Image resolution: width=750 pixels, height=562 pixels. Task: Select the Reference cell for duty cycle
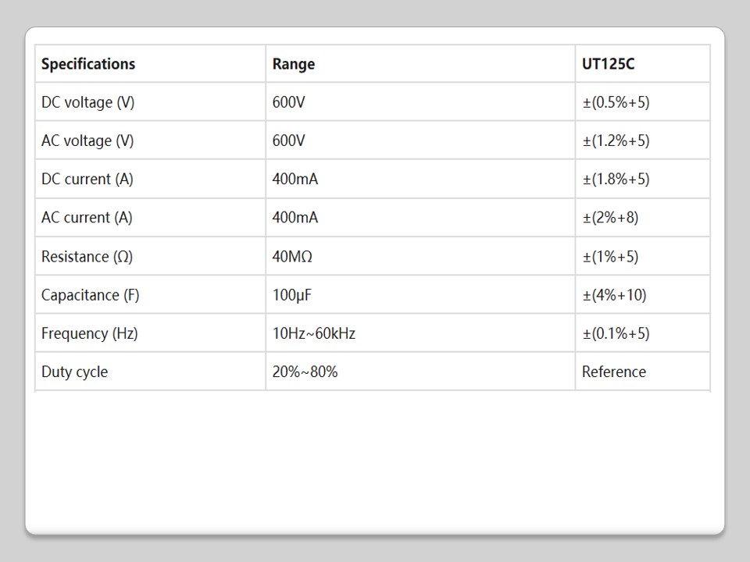click(613, 372)
